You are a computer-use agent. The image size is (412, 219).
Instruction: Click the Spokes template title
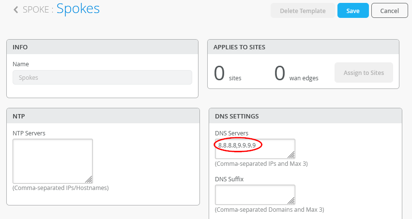(78, 9)
